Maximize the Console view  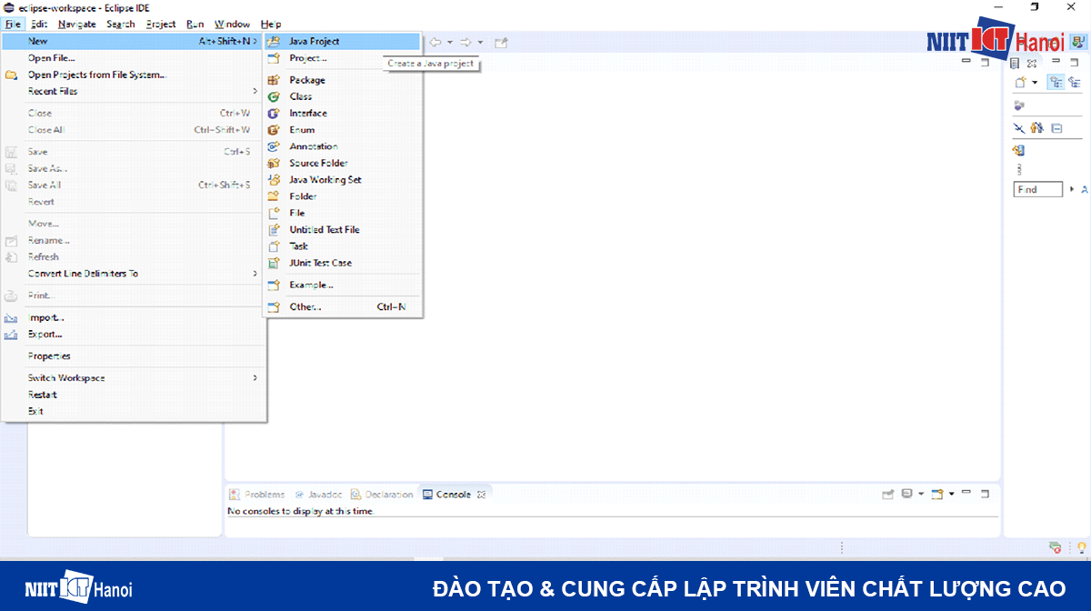pos(984,494)
